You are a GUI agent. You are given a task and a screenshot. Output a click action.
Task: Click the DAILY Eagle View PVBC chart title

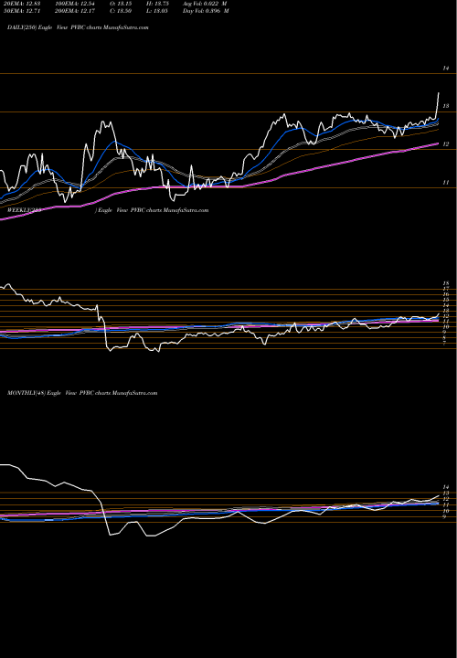coord(78,27)
